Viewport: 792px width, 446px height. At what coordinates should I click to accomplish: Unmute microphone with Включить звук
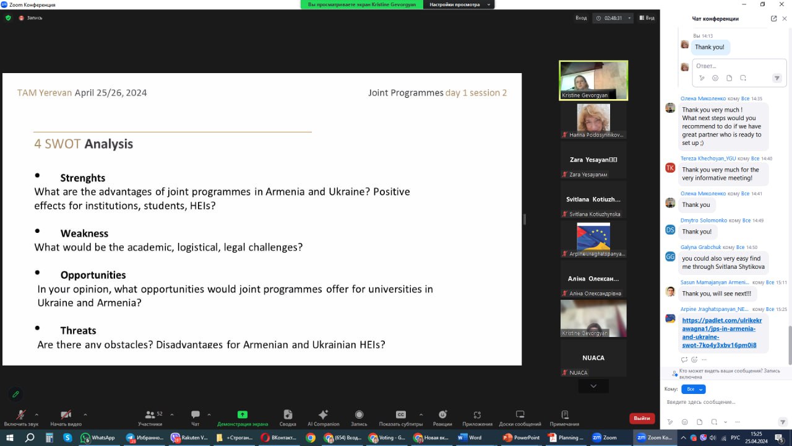pos(20,415)
